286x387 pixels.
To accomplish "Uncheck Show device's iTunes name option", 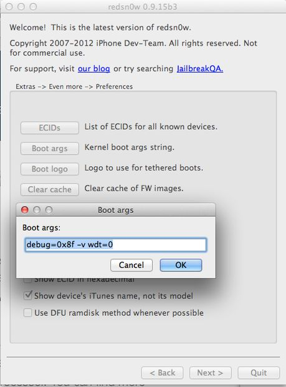I will pyautogui.click(x=28, y=295).
